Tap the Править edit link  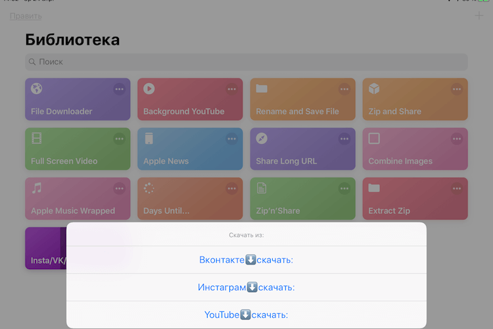tap(26, 16)
